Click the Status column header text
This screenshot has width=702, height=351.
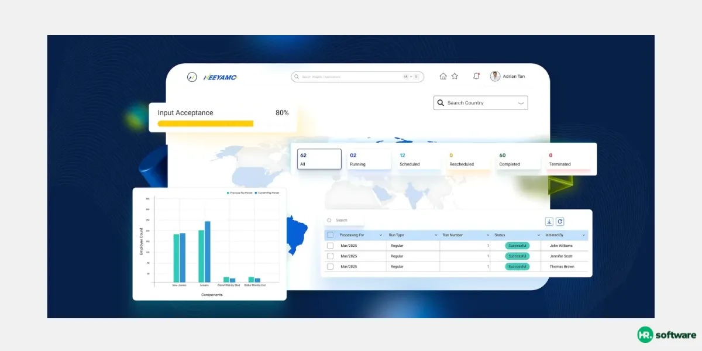[500, 235]
